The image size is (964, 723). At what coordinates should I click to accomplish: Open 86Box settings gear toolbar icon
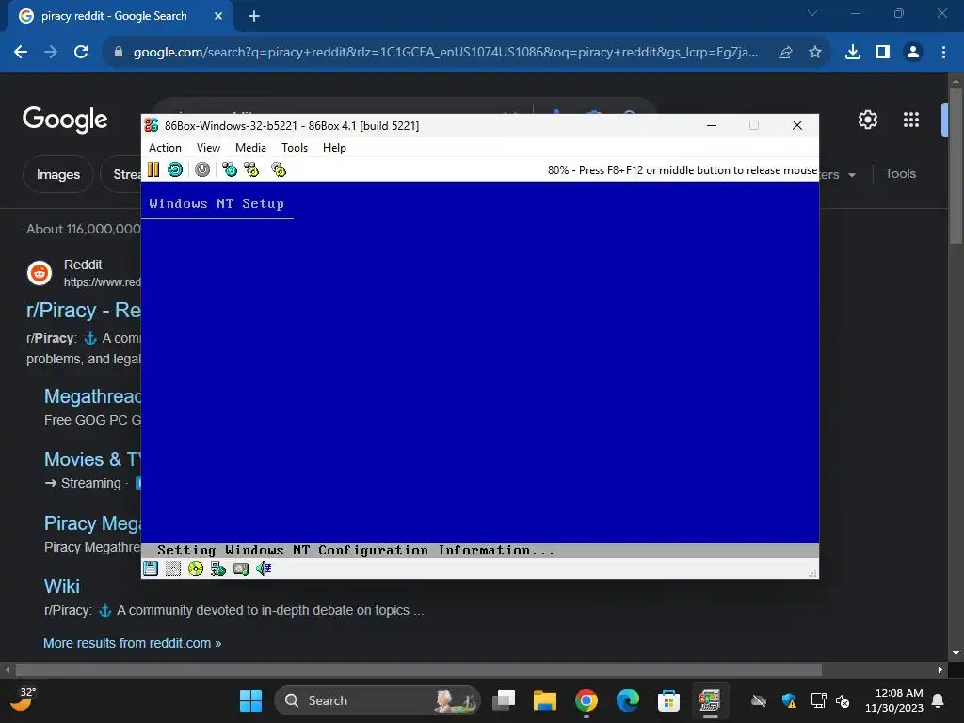pos(279,169)
